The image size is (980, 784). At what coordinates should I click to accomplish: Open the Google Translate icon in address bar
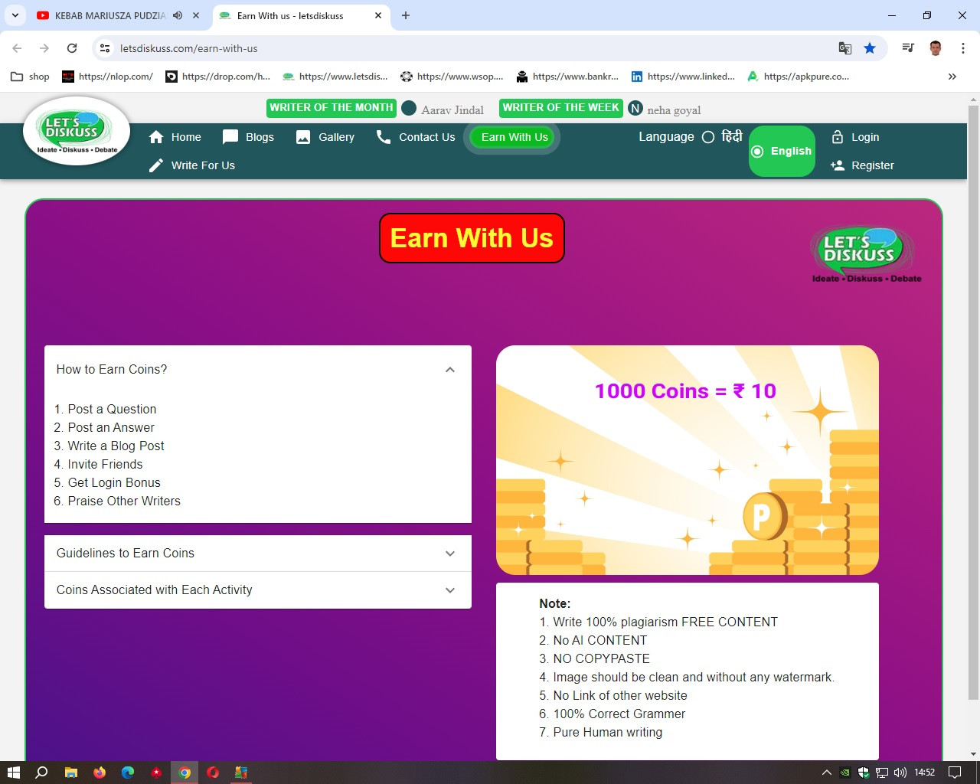coord(845,48)
